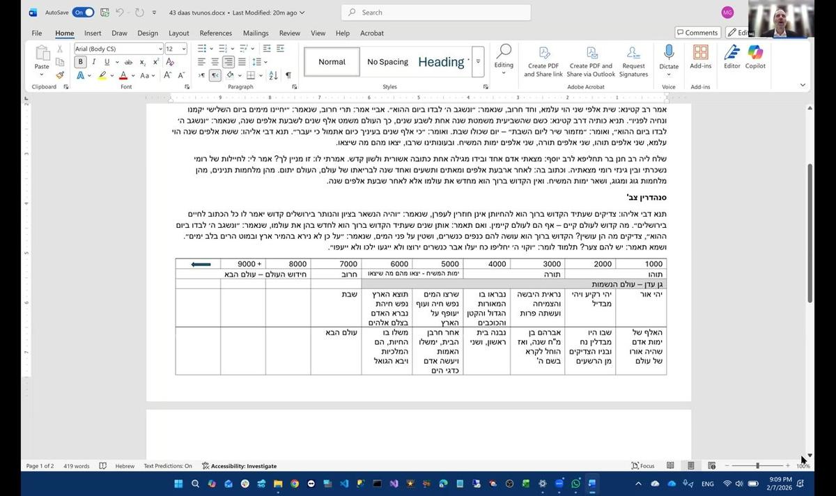The image size is (836, 496).
Task: Click the Comments button
Action: [697, 33]
